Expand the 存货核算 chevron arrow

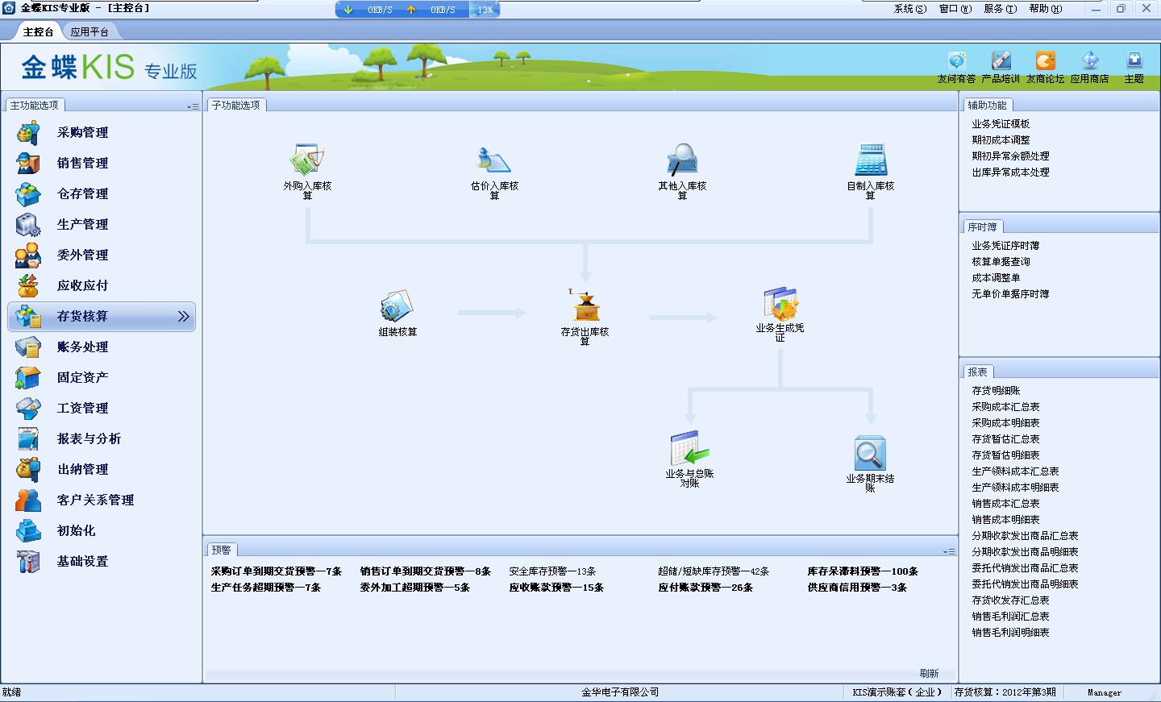184,316
